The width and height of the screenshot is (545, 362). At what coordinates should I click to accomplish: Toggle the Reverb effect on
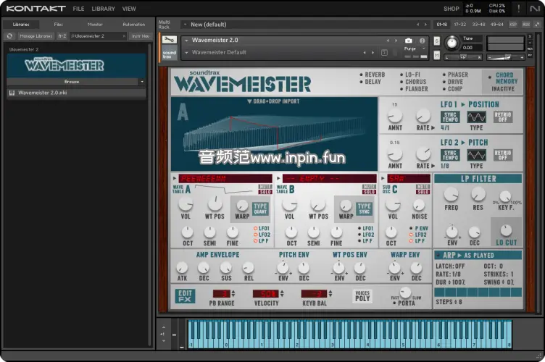(x=374, y=75)
